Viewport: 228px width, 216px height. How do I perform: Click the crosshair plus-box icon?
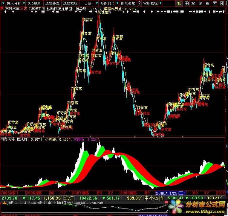(186, 4)
